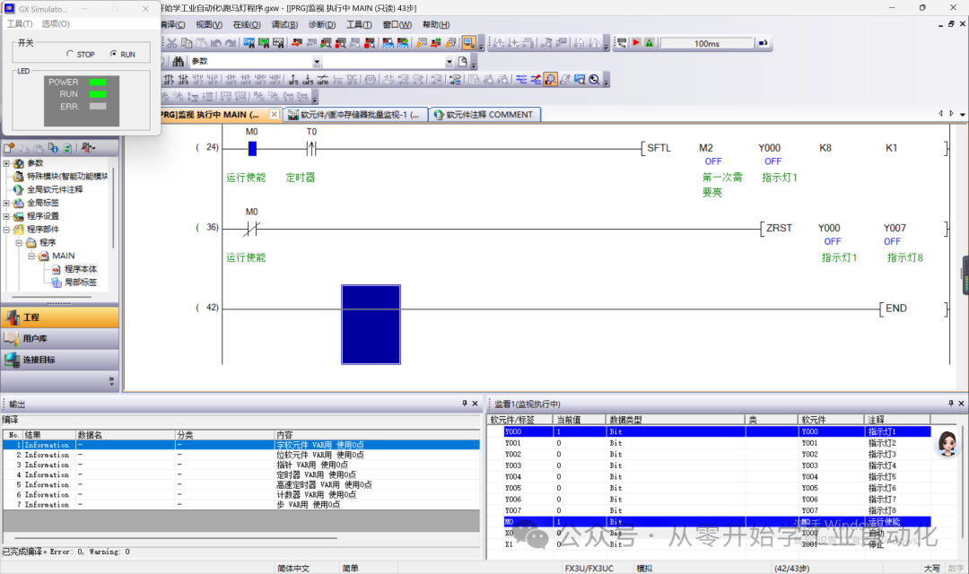
Task: Expand the 程序设置 tree node
Action: point(6,216)
